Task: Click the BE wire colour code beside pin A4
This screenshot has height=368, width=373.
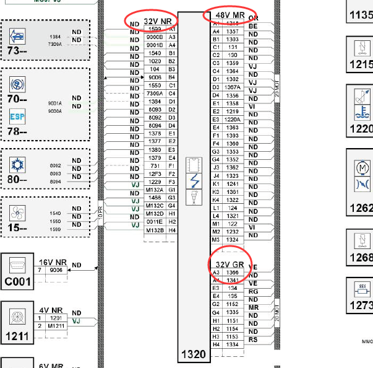Action: [253, 26]
